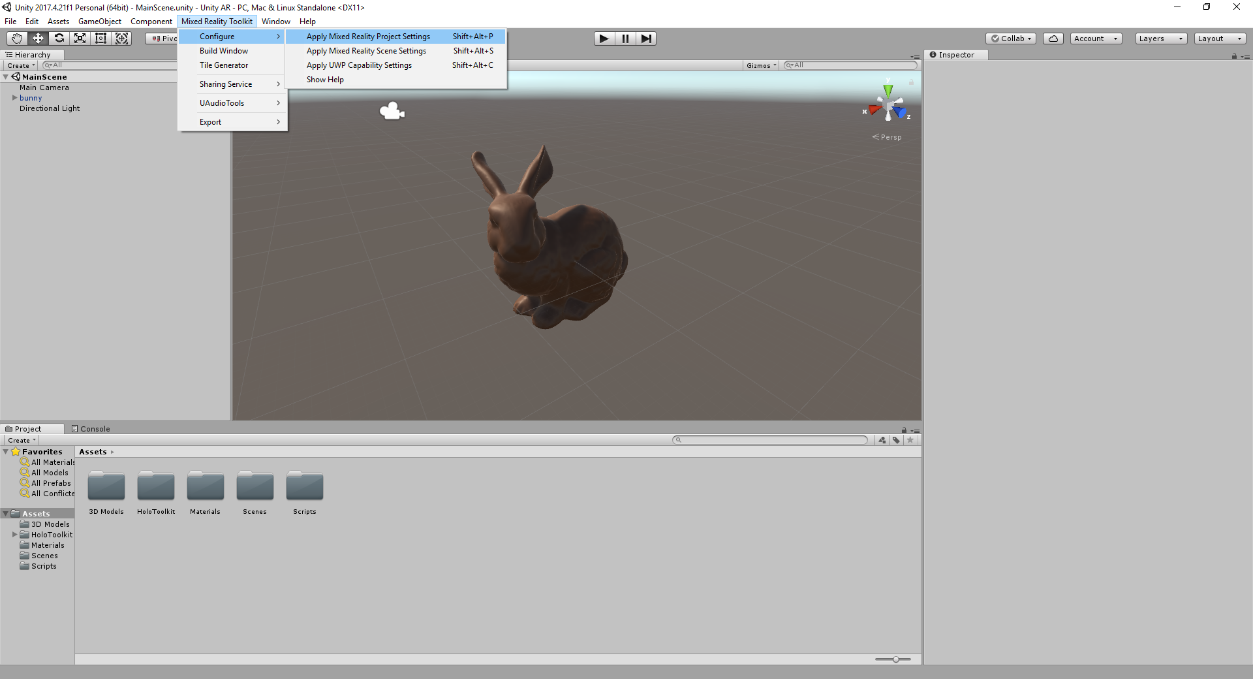Select the Scale tool
Image resolution: width=1253 pixels, height=679 pixels.
(80, 39)
